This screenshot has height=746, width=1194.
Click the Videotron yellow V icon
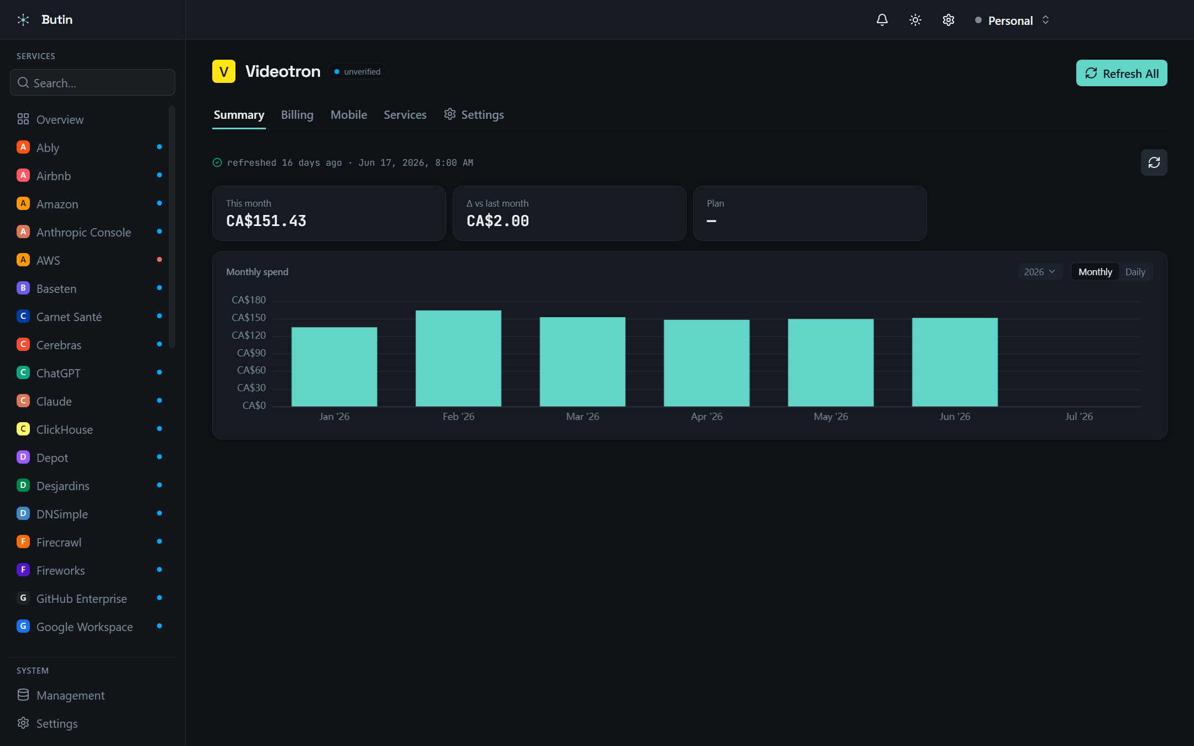pos(224,71)
